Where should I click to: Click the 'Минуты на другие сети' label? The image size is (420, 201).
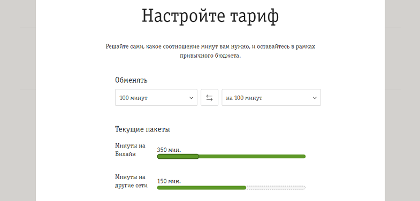coord(131,181)
